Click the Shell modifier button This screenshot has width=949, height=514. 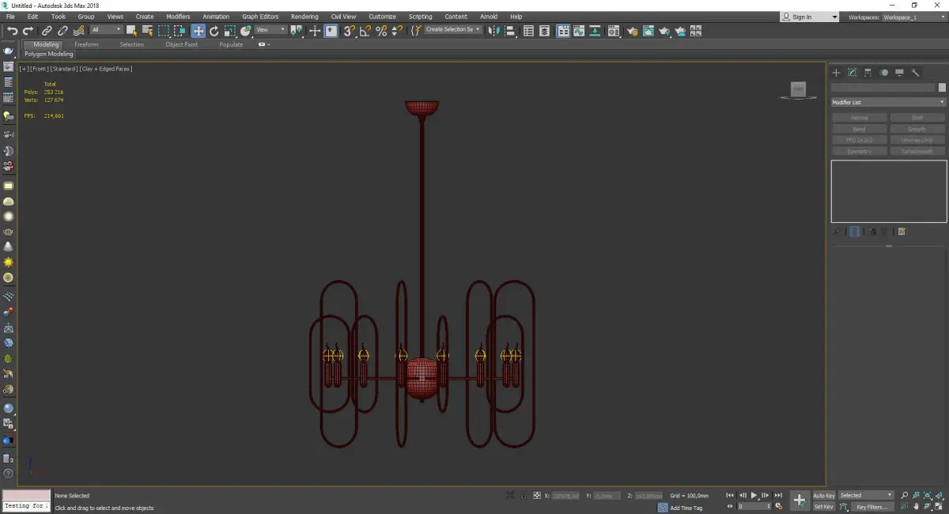tap(917, 118)
